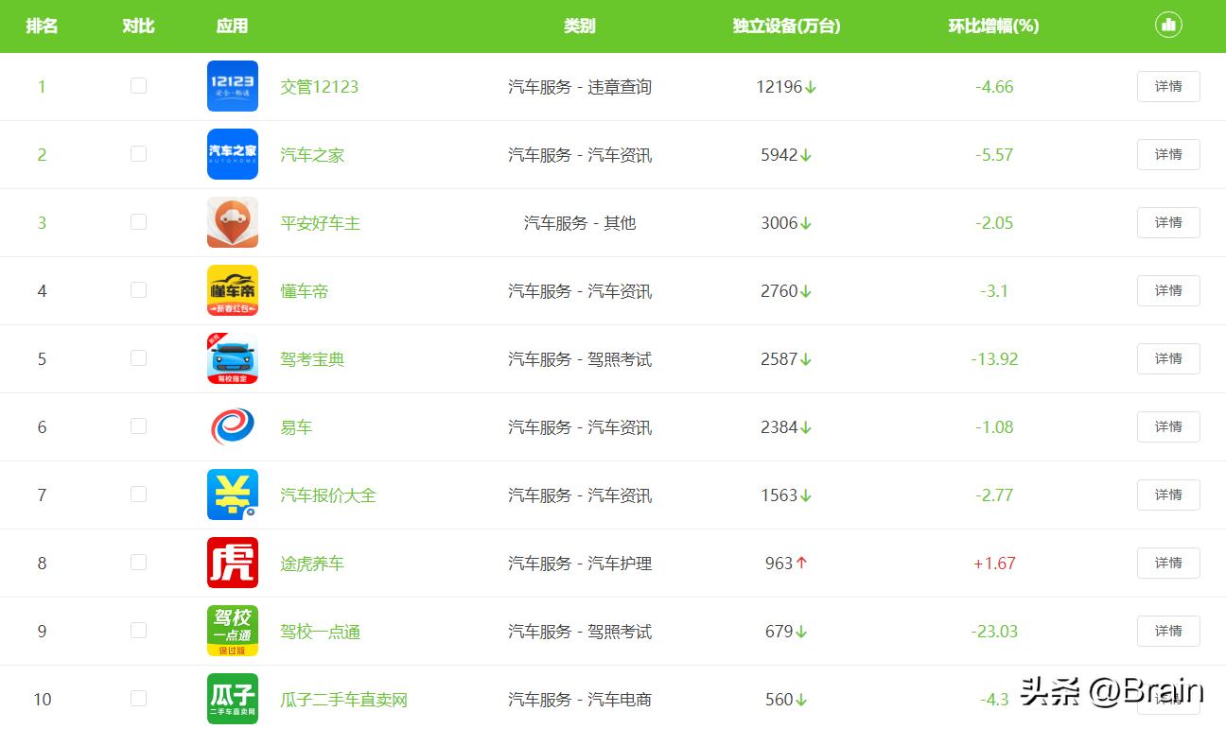Viewport: 1226px width, 729px height.
Task: Click the 懂车帝 app icon
Action: [232, 290]
